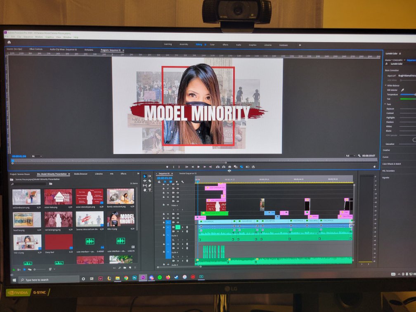The image size is (416, 312).
Task: Toggle Mute on Audio 5 track
Action: 178,261
